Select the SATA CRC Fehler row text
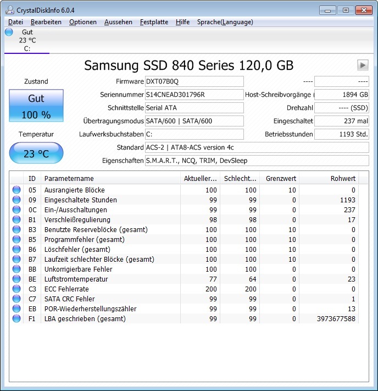Screen dimensions: 378x391 click(70, 299)
